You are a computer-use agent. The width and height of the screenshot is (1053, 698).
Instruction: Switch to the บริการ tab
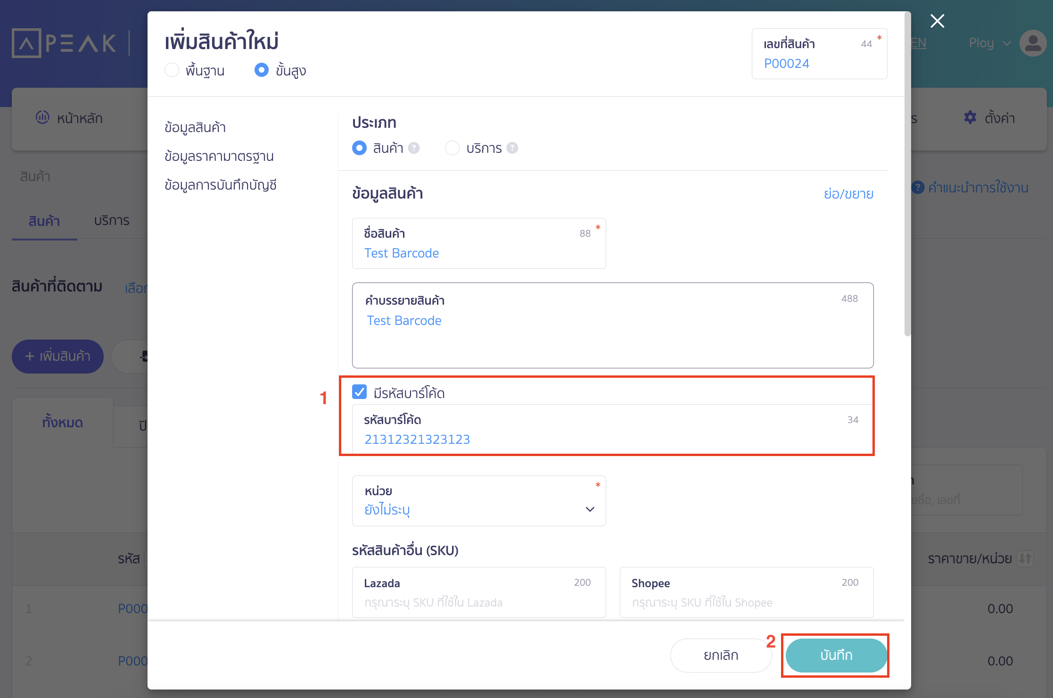coord(111,220)
